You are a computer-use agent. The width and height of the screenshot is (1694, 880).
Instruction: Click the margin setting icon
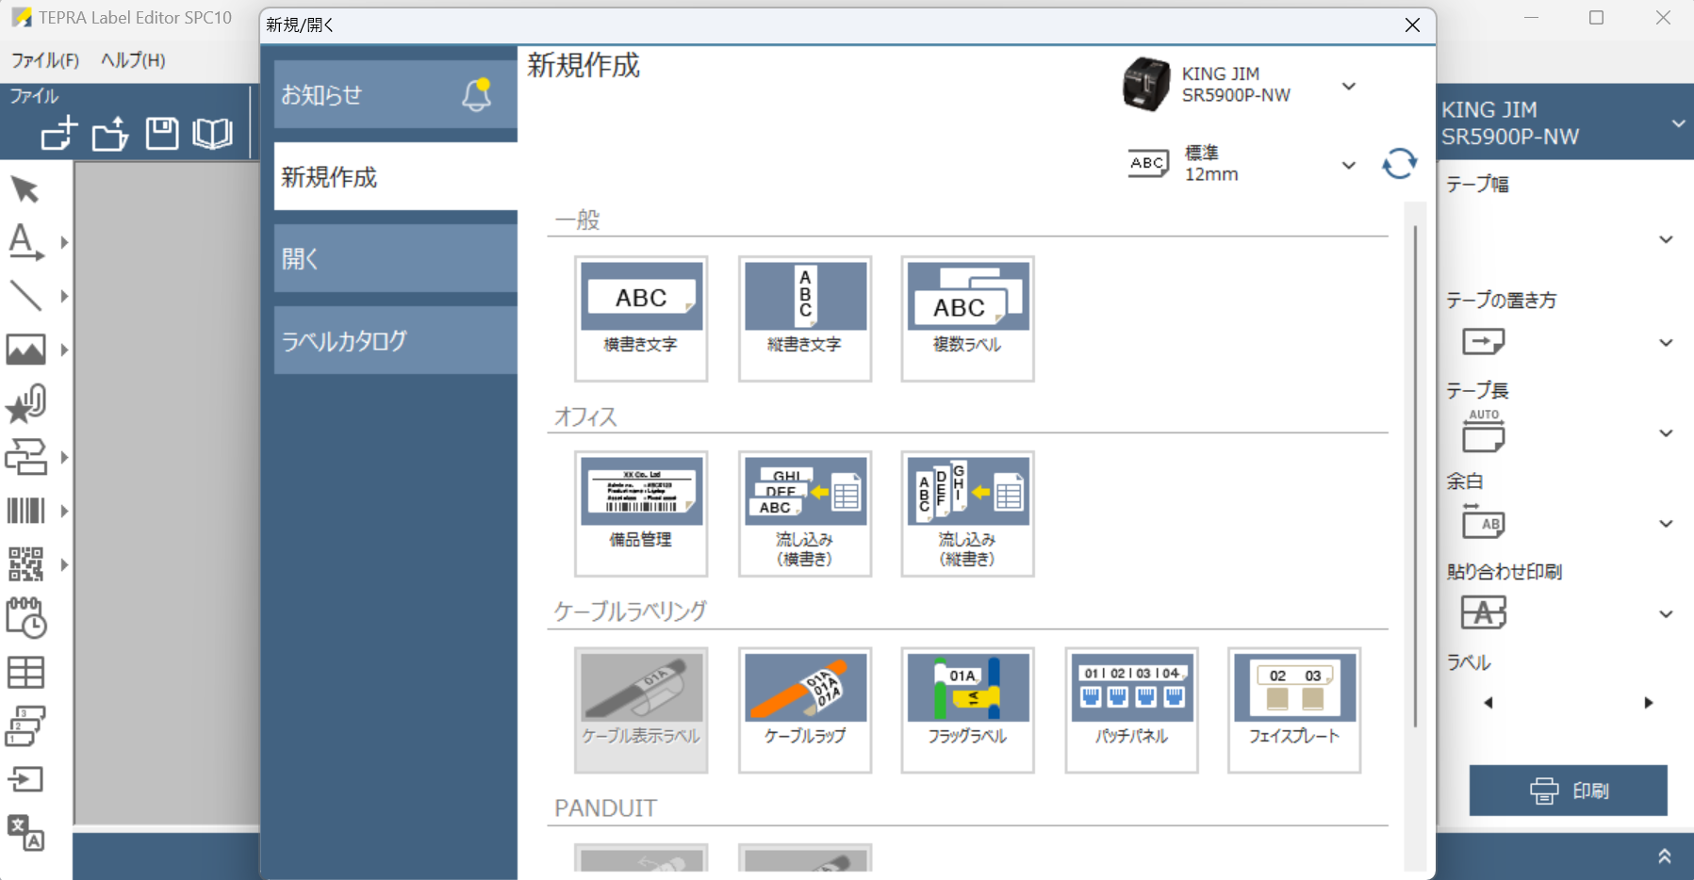tap(1483, 521)
